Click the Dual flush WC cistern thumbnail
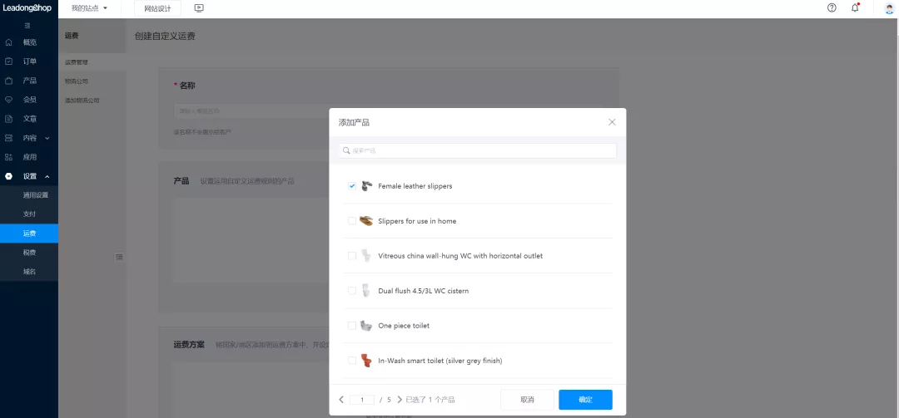The height and width of the screenshot is (418, 899). (x=366, y=291)
